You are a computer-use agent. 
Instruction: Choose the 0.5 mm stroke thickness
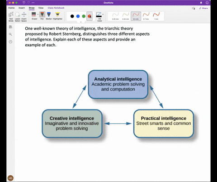point(136,16)
